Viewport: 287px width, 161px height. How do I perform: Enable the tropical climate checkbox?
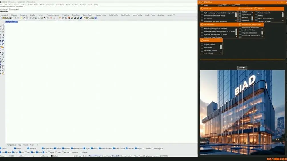point(202,44)
